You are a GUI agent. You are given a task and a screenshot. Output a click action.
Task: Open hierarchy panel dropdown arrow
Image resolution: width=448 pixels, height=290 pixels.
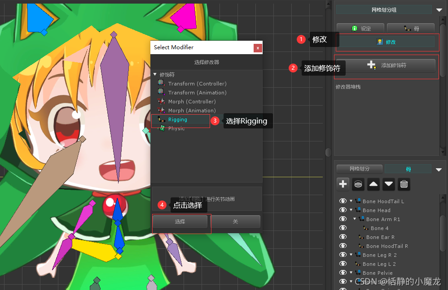[439, 170]
